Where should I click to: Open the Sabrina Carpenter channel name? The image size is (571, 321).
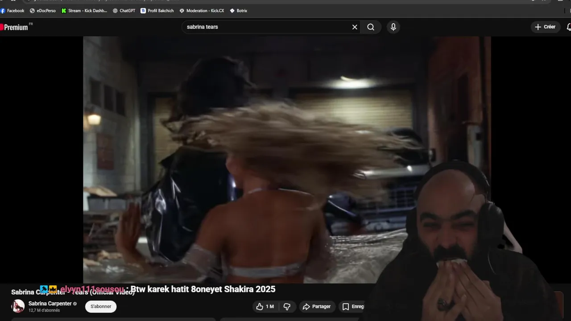(x=50, y=304)
